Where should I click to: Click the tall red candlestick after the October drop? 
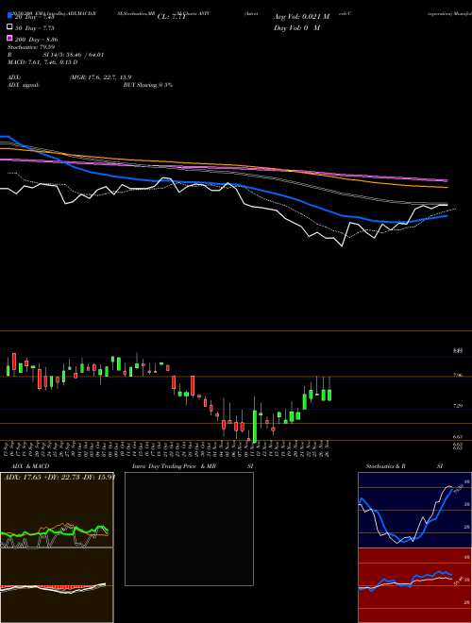pos(193,386)
